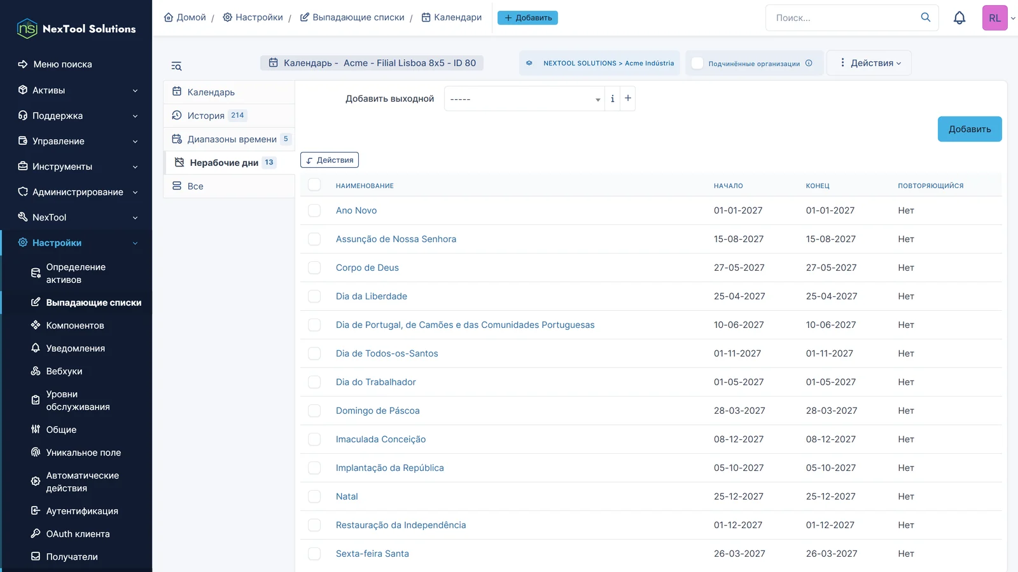The height and width of the screenshot is (572, 1018).
Task: Click the info icon beside Подчинённые организации
Action: tap(809, 63)
